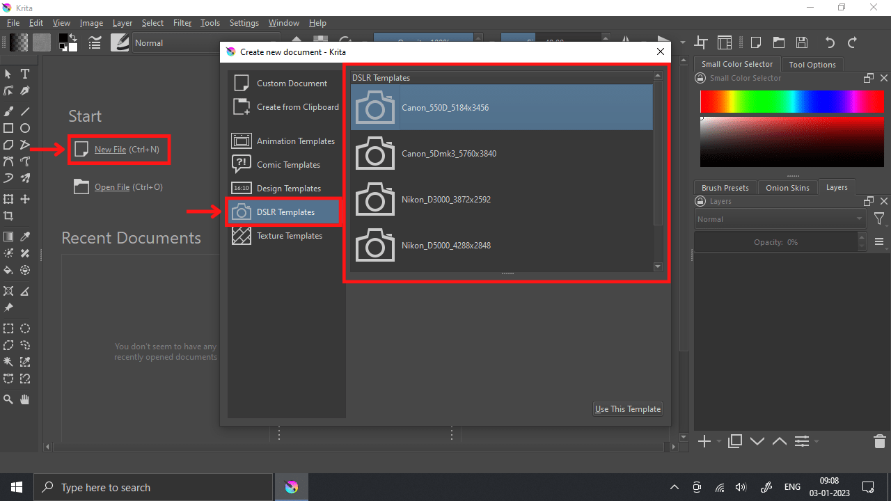Image resolution: width=891 pixels, height=501 pixels.
Task: Click the New File link on Start
Action: 111,150
